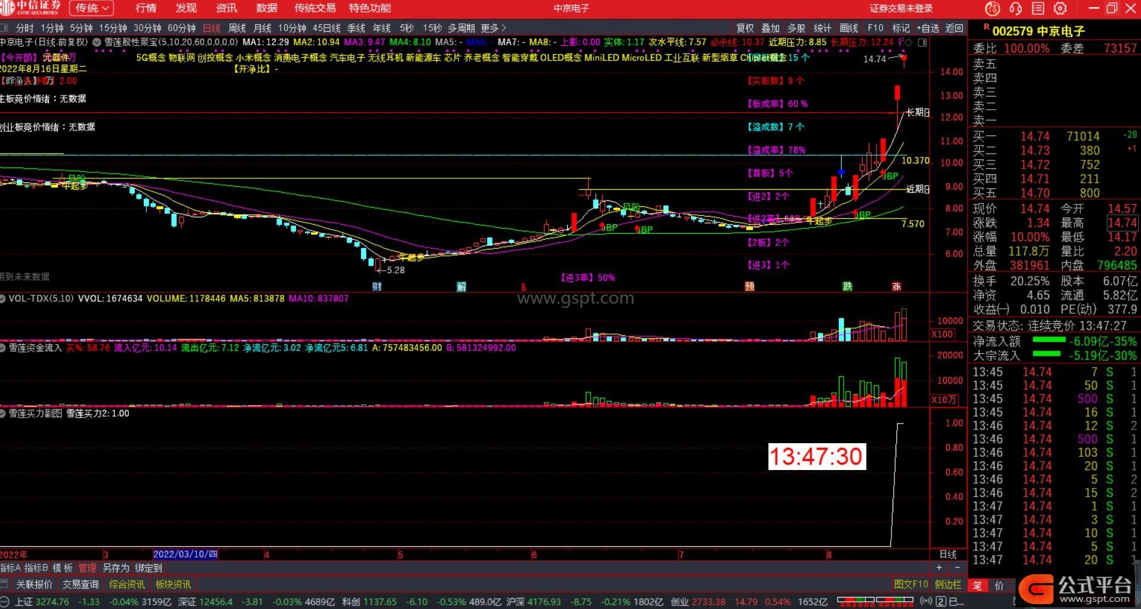Select the 笔 tick tab

pos(977,586)
